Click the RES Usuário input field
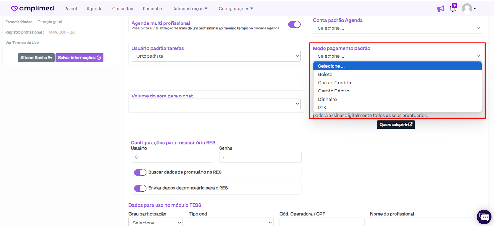 (172, 157)
